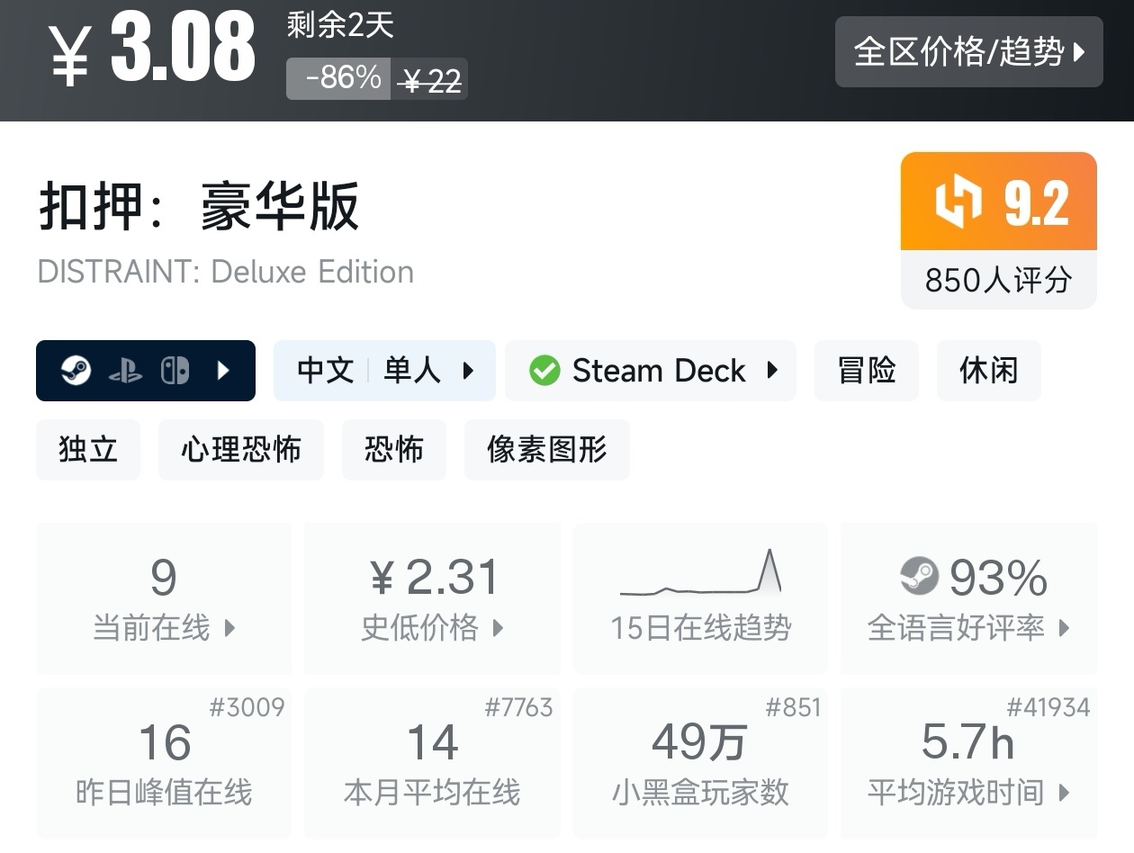Click the 像素图形 tag
The width and height of the screenshot is (1134, 853).
(546, 450)
